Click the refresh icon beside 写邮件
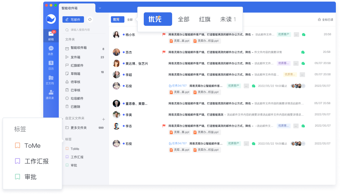 [90, 20]
